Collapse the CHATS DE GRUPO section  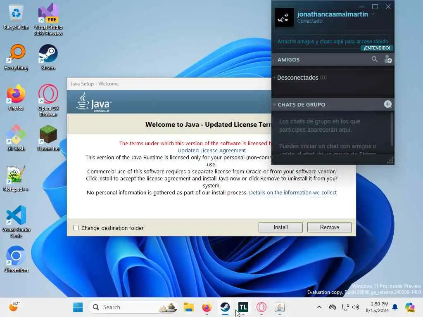pos(274,104)
